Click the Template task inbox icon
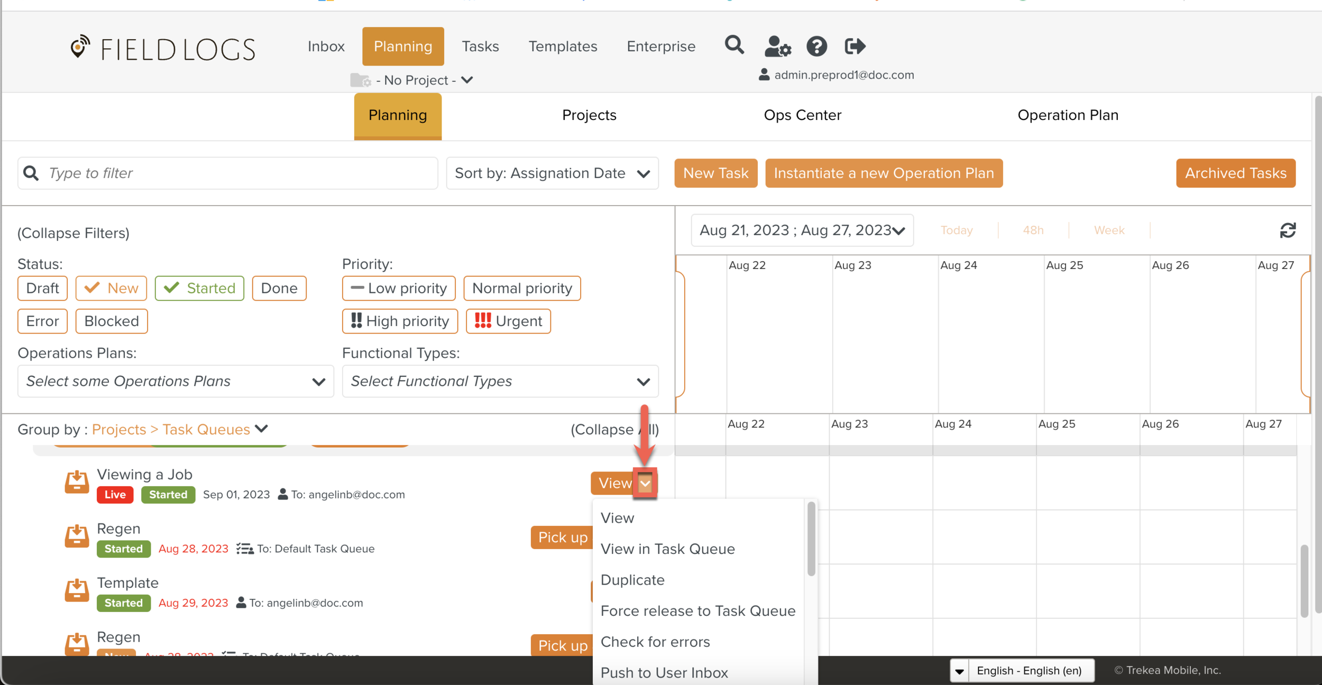Image resolution: width=1322 pixels, height=685 pixels. pos(77,590)
